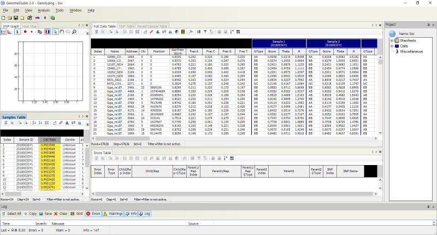This screenshot has height=235, width=437.
Task: Select the hand pan tool in SNP Graph
Action: coord(62,32)
